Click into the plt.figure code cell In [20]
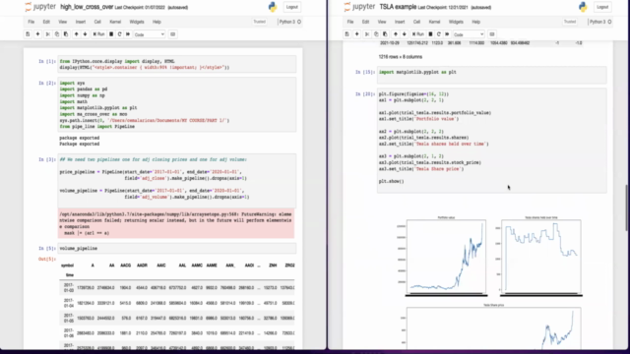 point(492,141)
